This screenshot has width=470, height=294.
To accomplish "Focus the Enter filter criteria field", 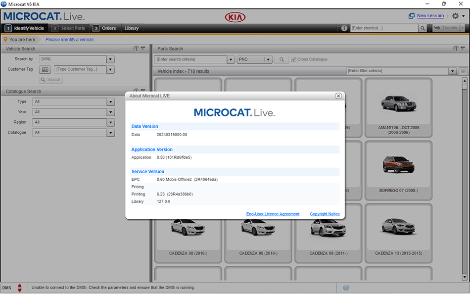I will (x=398, y=71).
